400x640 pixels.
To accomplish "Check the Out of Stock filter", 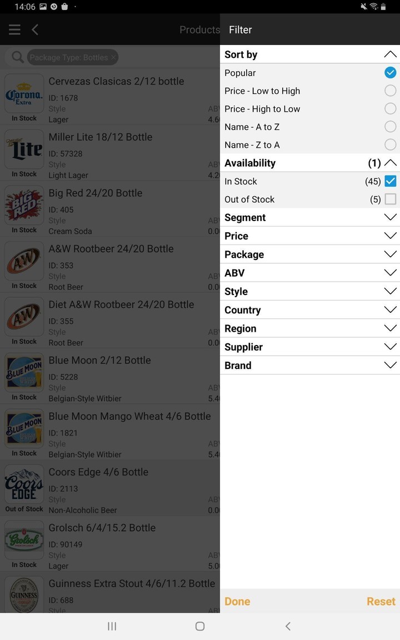I will tap(390, 199).
